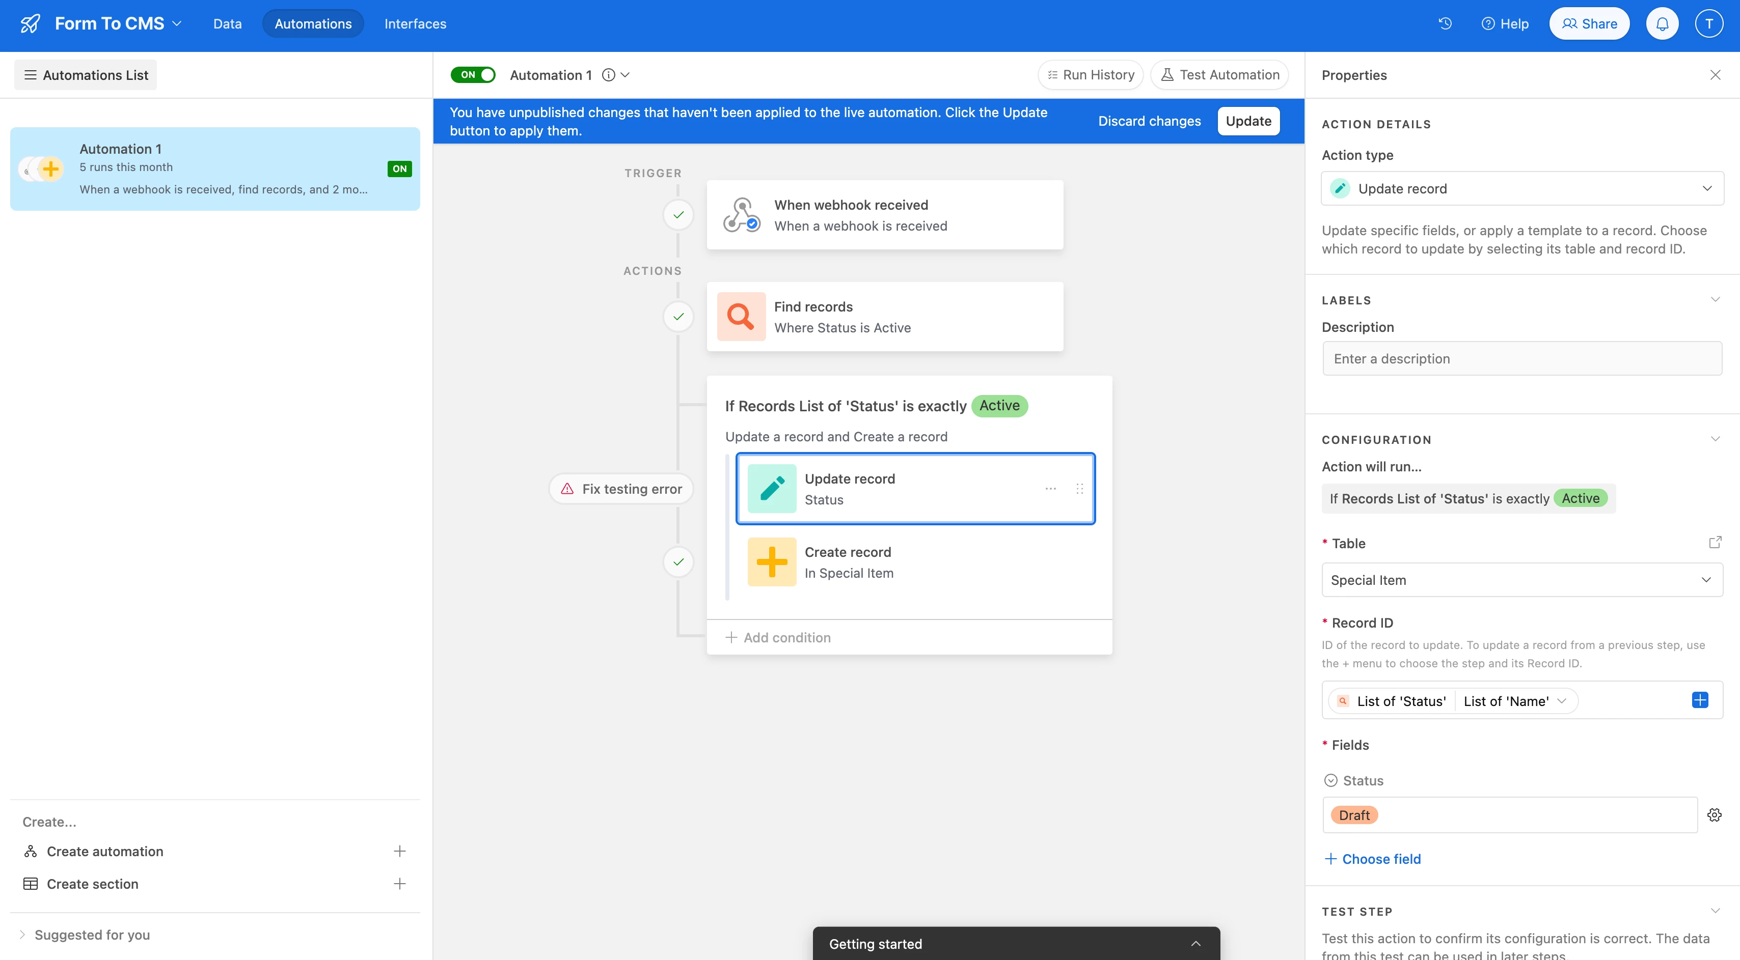Click the base history clock icon
Screen dimensions: 1740x960
point(1445,23)
